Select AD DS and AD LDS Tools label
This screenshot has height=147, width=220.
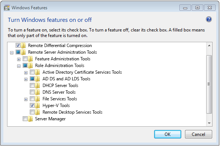pyautogui.click(x=66, y=79)
